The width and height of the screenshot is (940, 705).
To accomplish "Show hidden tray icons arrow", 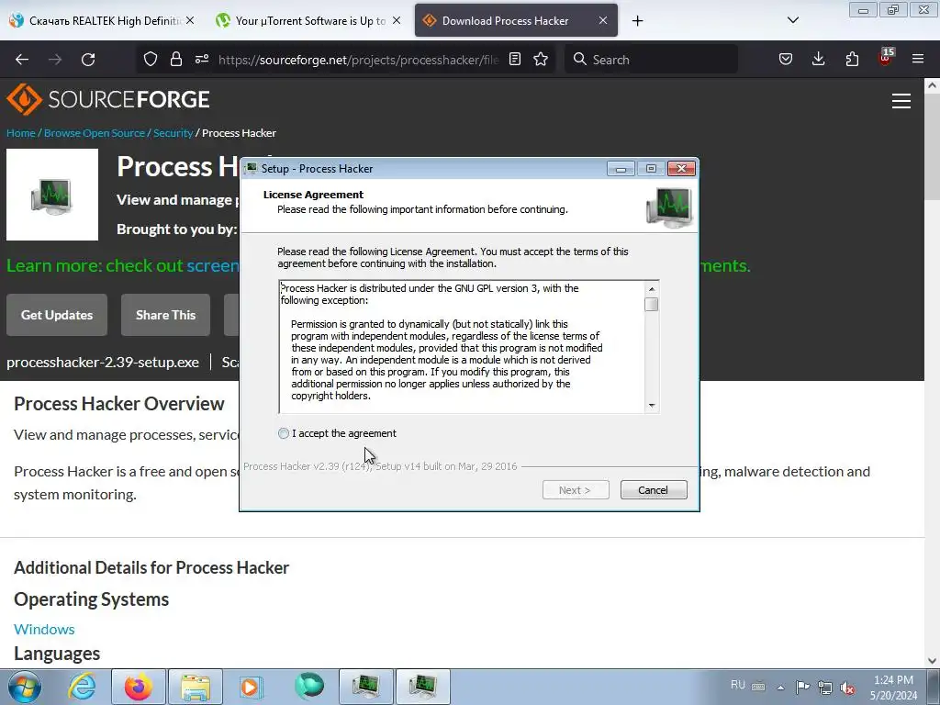I will coord(780,687).
